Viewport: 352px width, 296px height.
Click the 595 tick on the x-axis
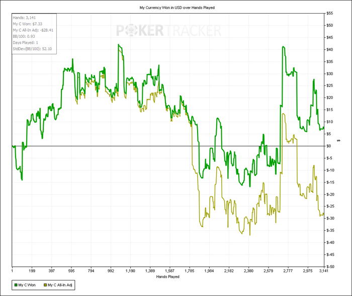[x=71, y=271]
